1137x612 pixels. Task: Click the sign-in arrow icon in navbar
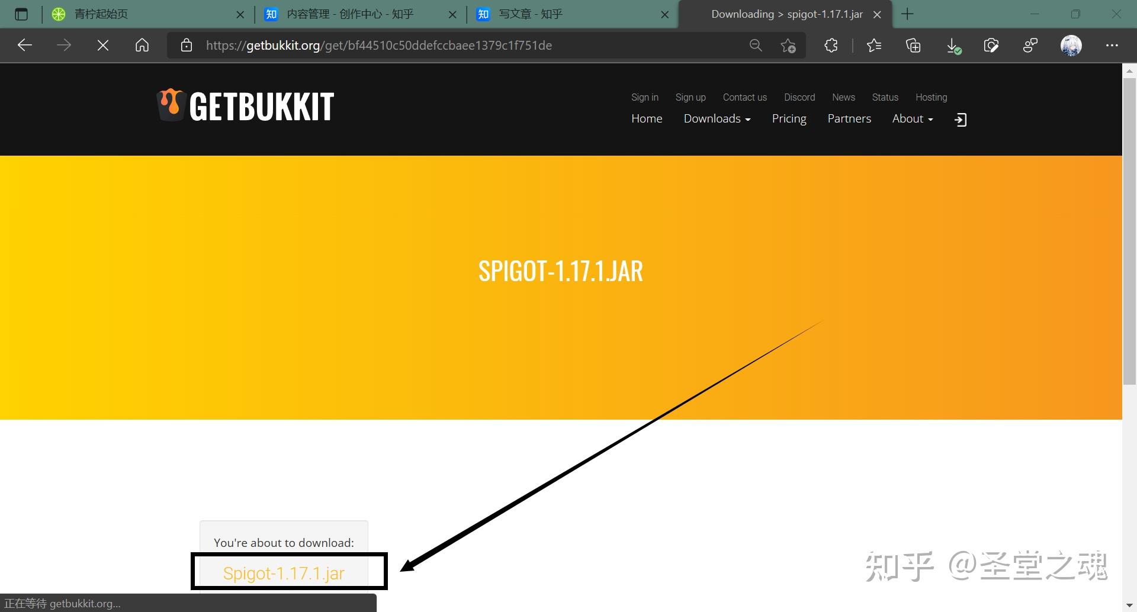pyautogui.click(x=961, y=120)
